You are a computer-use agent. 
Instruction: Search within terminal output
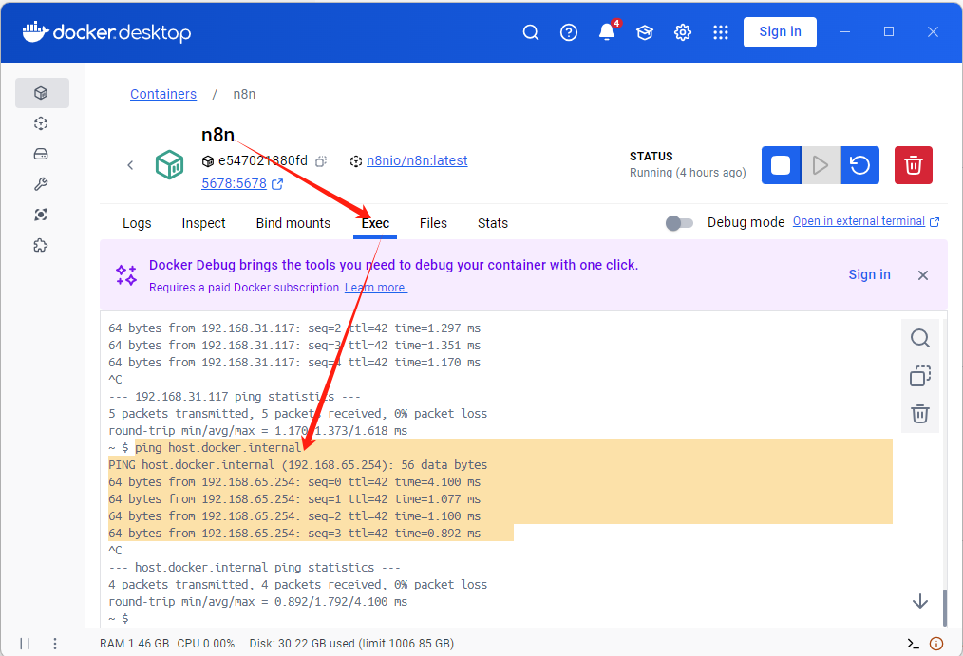coord(920,338)
